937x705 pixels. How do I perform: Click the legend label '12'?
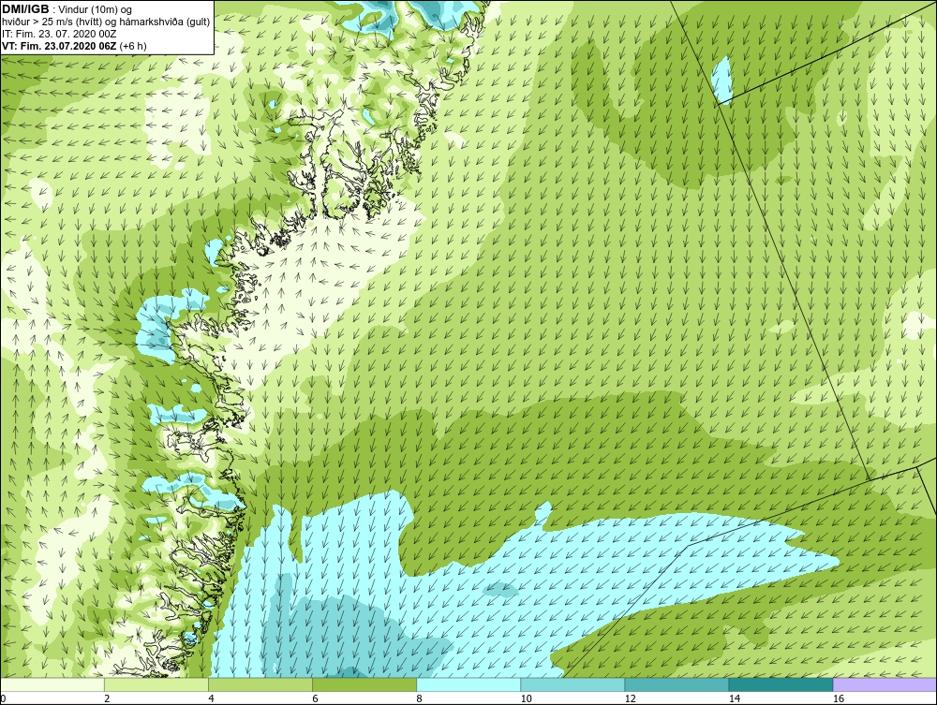(631, 698)
